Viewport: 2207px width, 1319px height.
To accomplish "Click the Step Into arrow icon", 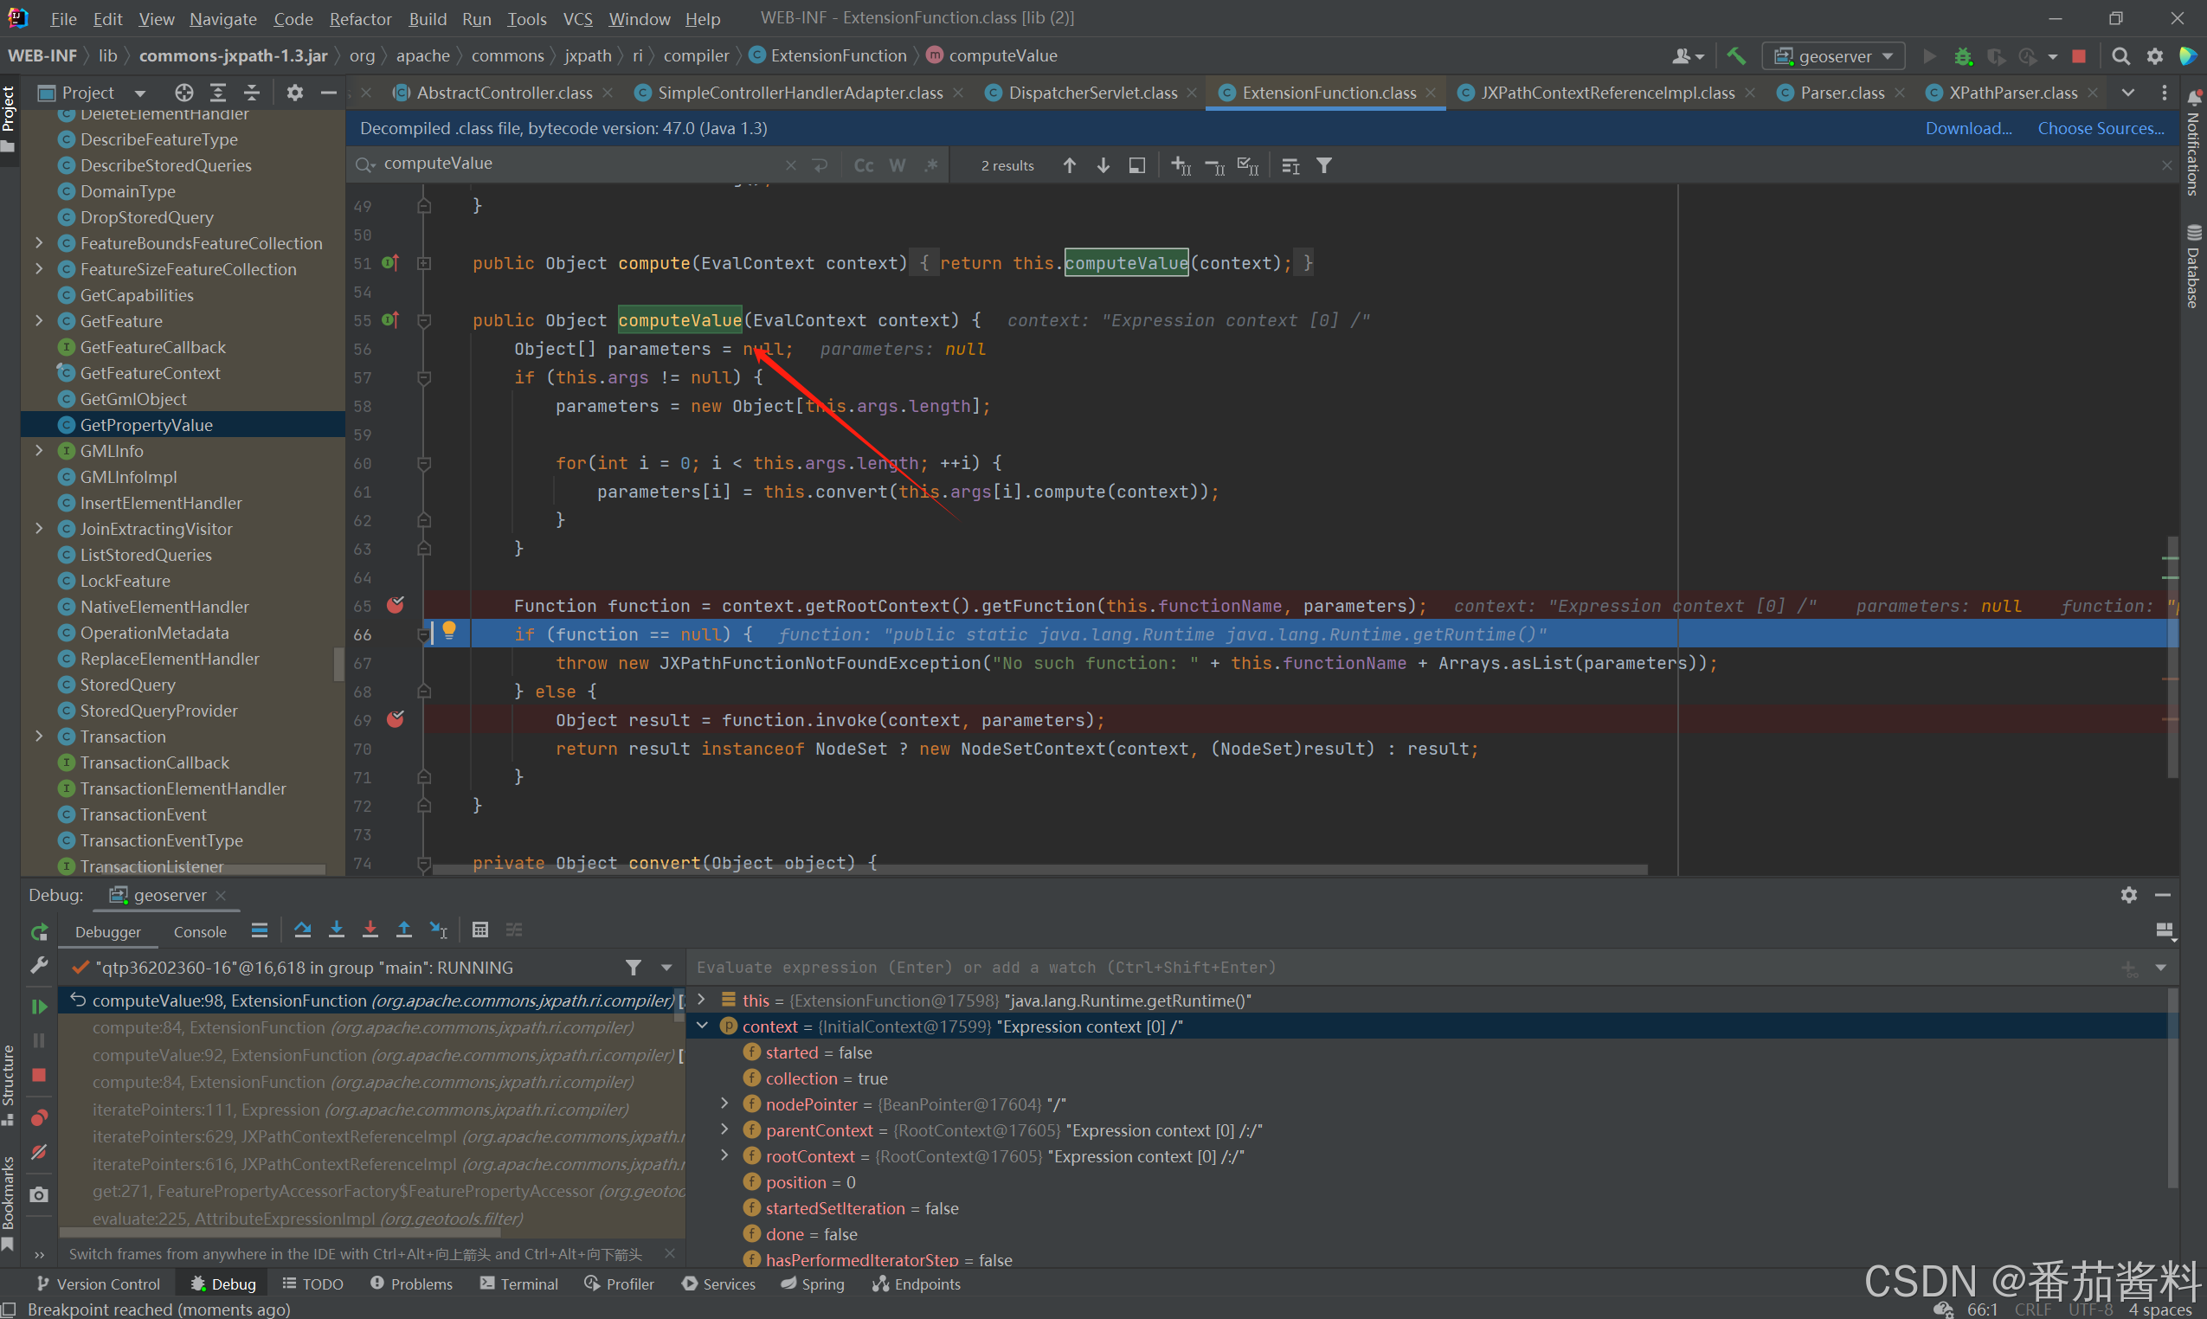I will 336,930.
